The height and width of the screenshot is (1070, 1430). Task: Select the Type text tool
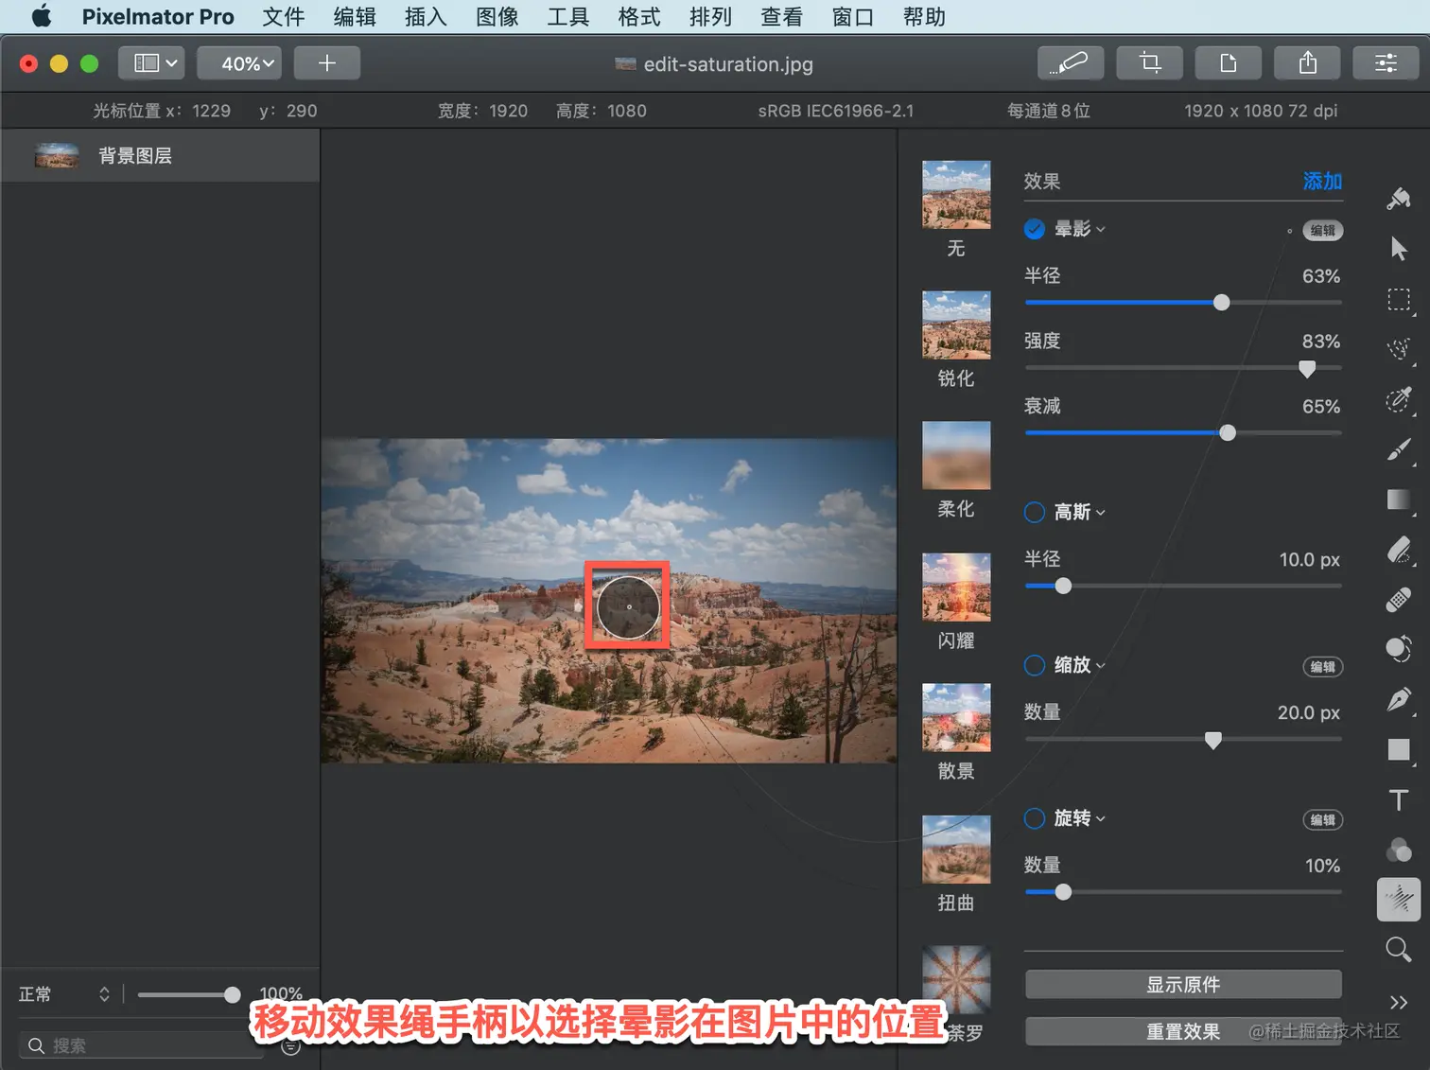[1399, 800]
